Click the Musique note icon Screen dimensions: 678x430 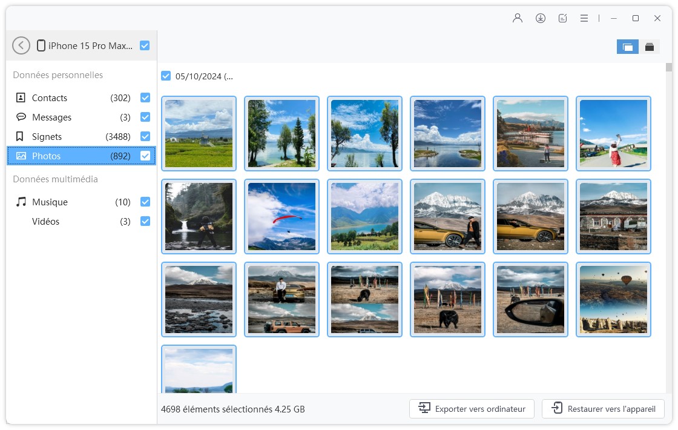pos(21,202)
